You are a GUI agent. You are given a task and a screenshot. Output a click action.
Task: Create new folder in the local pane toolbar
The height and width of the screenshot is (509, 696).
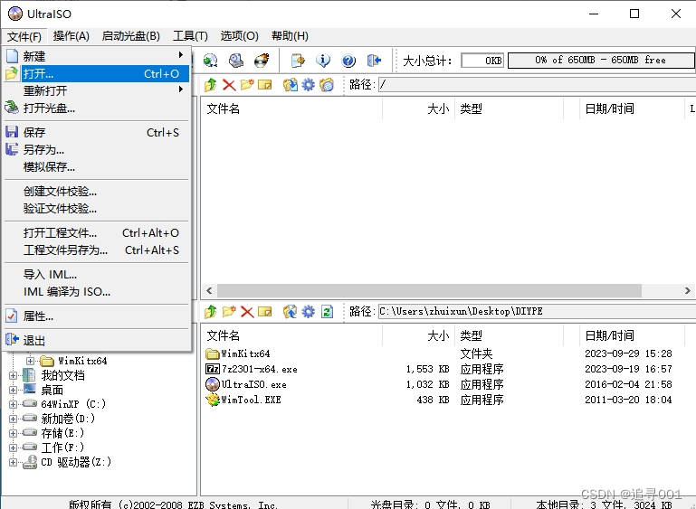tap(229, 311)
